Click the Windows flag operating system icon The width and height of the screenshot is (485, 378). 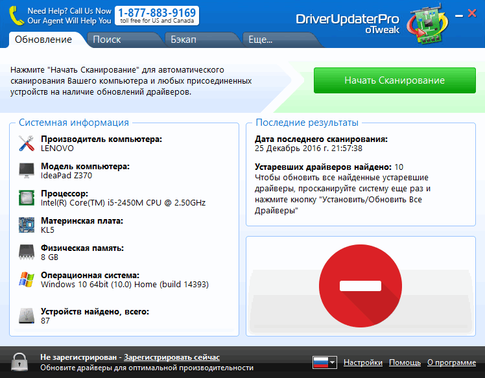[27, 279]
